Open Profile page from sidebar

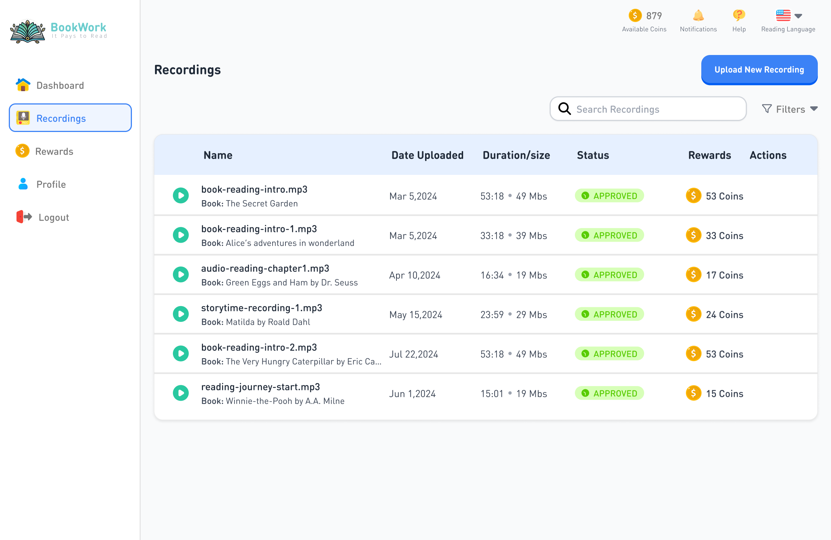tap(51, 184)
